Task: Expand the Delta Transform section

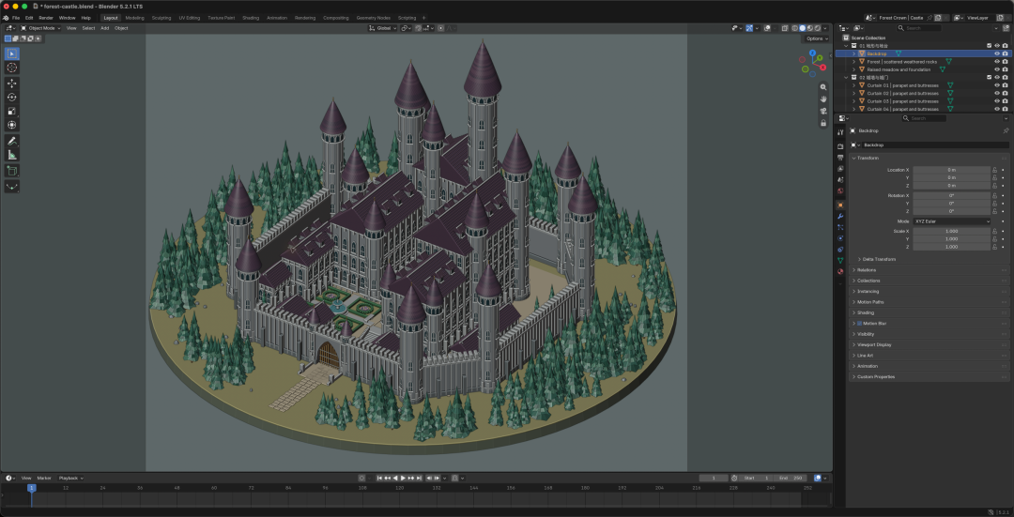Action: click(x=879, y=259)
